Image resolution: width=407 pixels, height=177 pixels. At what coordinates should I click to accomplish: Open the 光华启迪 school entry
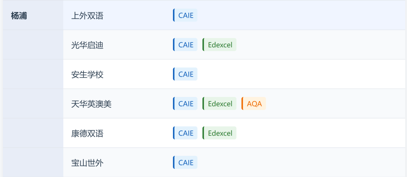[87, 45]
